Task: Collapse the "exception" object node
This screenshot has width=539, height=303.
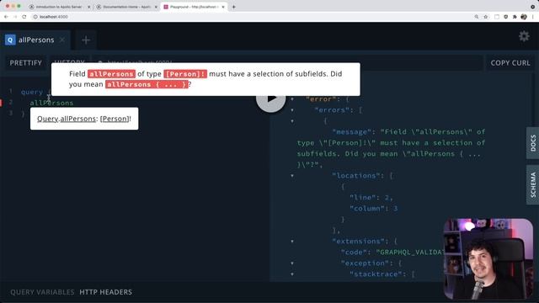Action: pos(292,263)
